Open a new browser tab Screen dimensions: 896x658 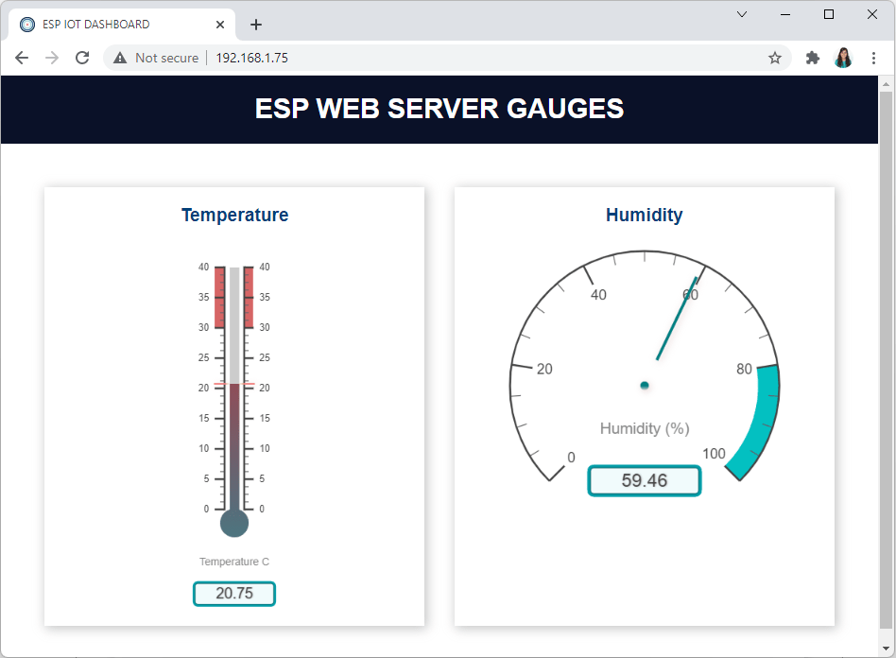[x=255, y=24]
